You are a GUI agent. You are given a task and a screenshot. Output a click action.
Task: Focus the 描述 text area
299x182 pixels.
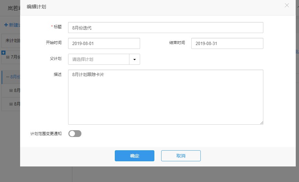tap(165, 97)
